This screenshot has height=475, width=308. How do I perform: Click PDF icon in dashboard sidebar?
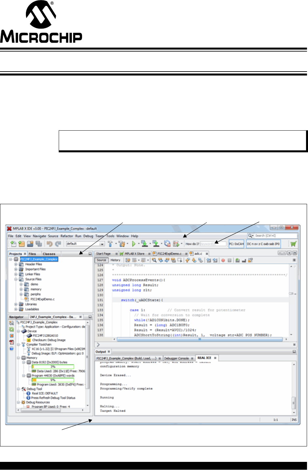(11, 342)
